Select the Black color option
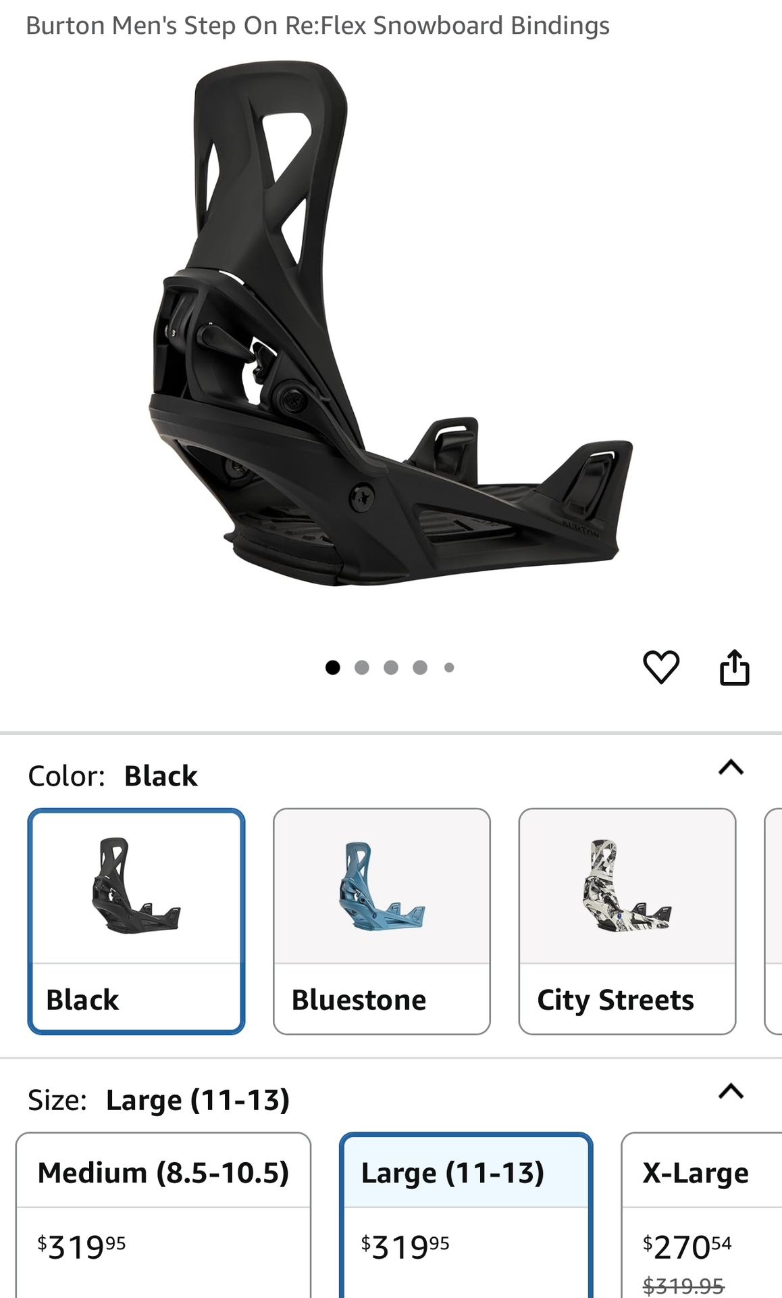 click(x=136, y=921)
